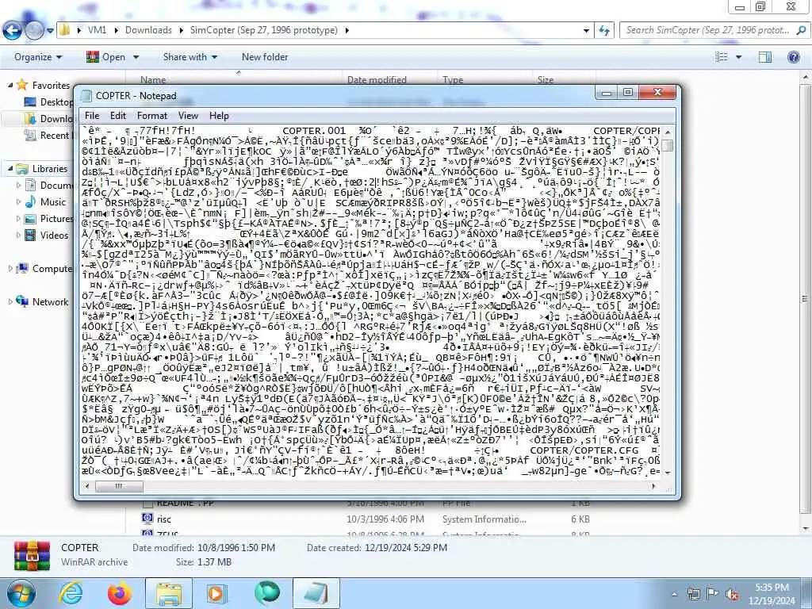812x609 pixels.
Task: Click the refresh button beside address bar
Action: tap(603, 31)
